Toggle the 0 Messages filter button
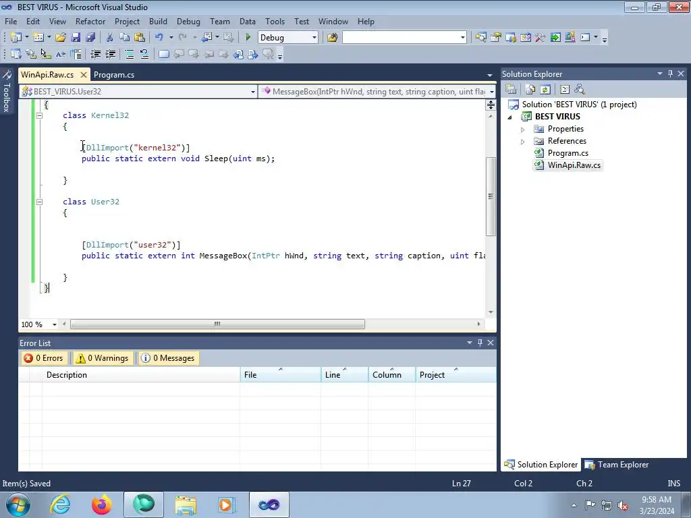Viewport: 691px width, 518px height. pyautogui.click(x=168, y=358)
